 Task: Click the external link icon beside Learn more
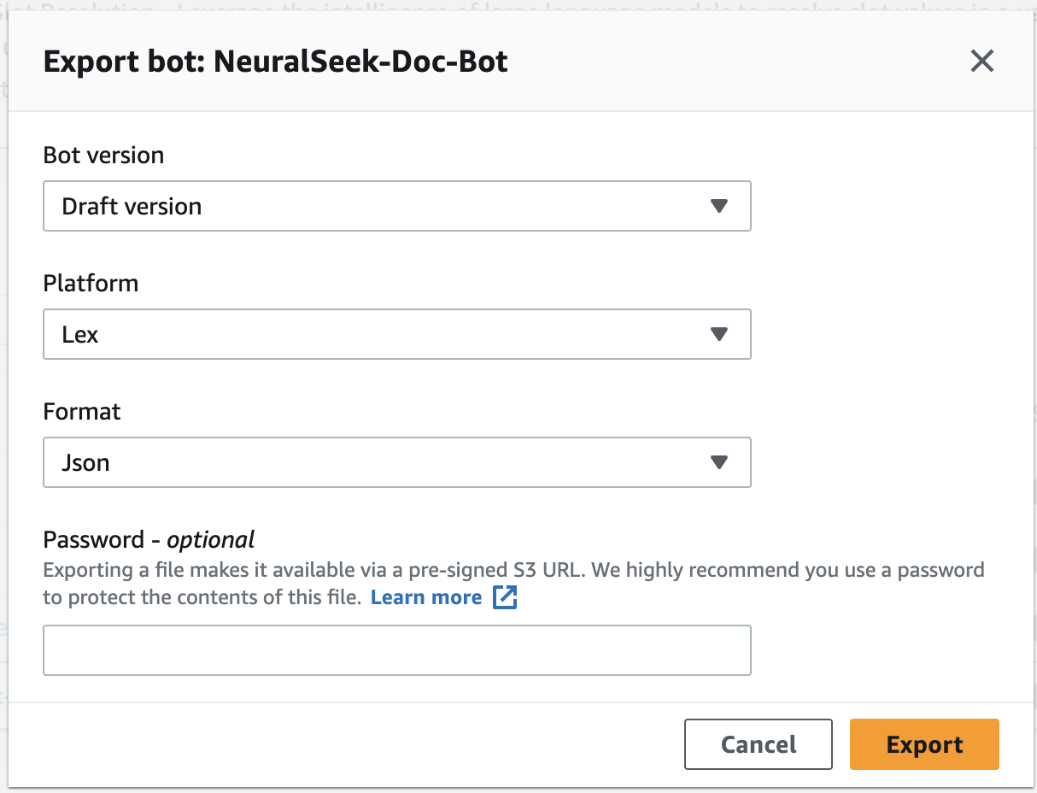[x=506, y=597]
